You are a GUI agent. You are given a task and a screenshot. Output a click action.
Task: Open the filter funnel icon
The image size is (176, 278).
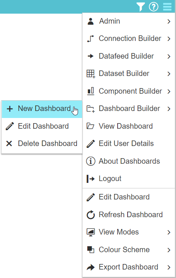pyautogui.click(x=141, y=7)
